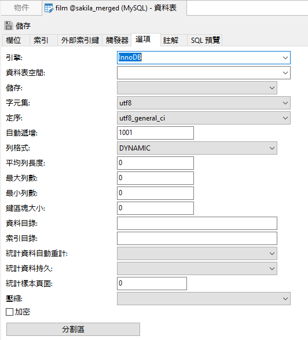Click the 資料目錄 text field
Screen dimensions: 308x340
(x=197, y=224)
